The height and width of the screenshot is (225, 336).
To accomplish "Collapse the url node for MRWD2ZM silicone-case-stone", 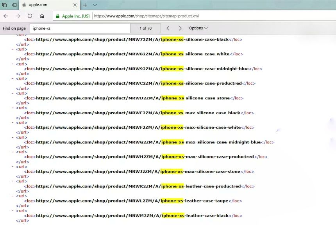I will 13,94.
